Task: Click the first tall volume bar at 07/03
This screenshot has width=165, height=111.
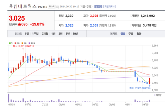Action: click(9, 98)
